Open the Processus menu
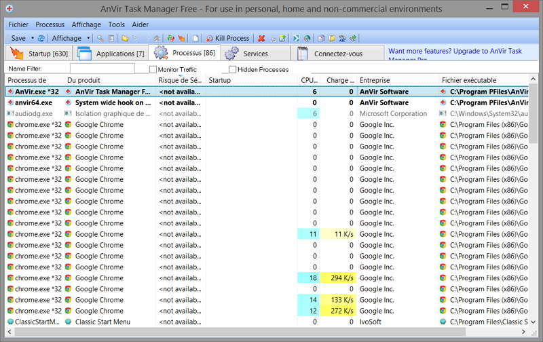Image resolution: width=543 pixels, height=342 pixels. tap(50, 24)
